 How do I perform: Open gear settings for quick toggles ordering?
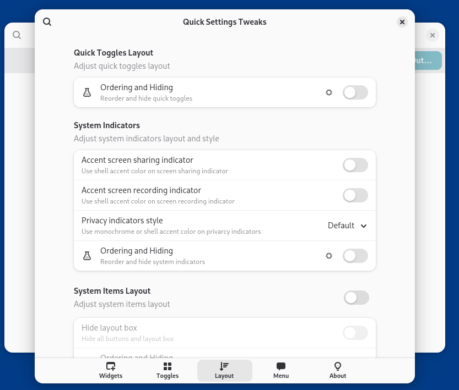pyautogui.click(x=329, y=92)
